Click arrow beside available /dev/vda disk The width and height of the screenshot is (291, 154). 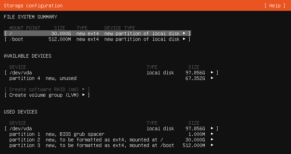(212, 73)
